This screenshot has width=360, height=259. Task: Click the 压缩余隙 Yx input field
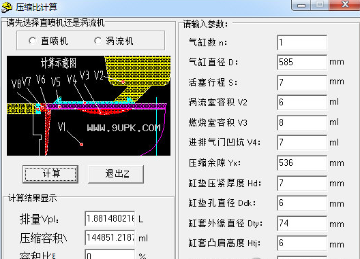click(x=302, y=163)
